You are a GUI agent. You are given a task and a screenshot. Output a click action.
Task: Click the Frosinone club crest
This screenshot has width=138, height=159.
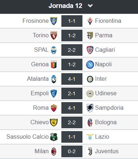coord(54,21)
